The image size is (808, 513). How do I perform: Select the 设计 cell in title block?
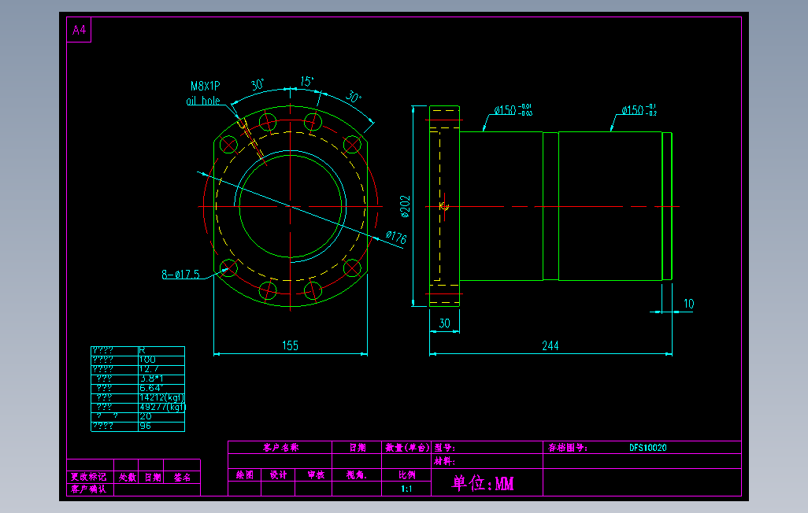coord(278,475)
